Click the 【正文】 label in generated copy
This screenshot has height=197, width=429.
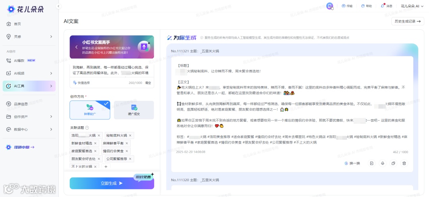[184, 82]
